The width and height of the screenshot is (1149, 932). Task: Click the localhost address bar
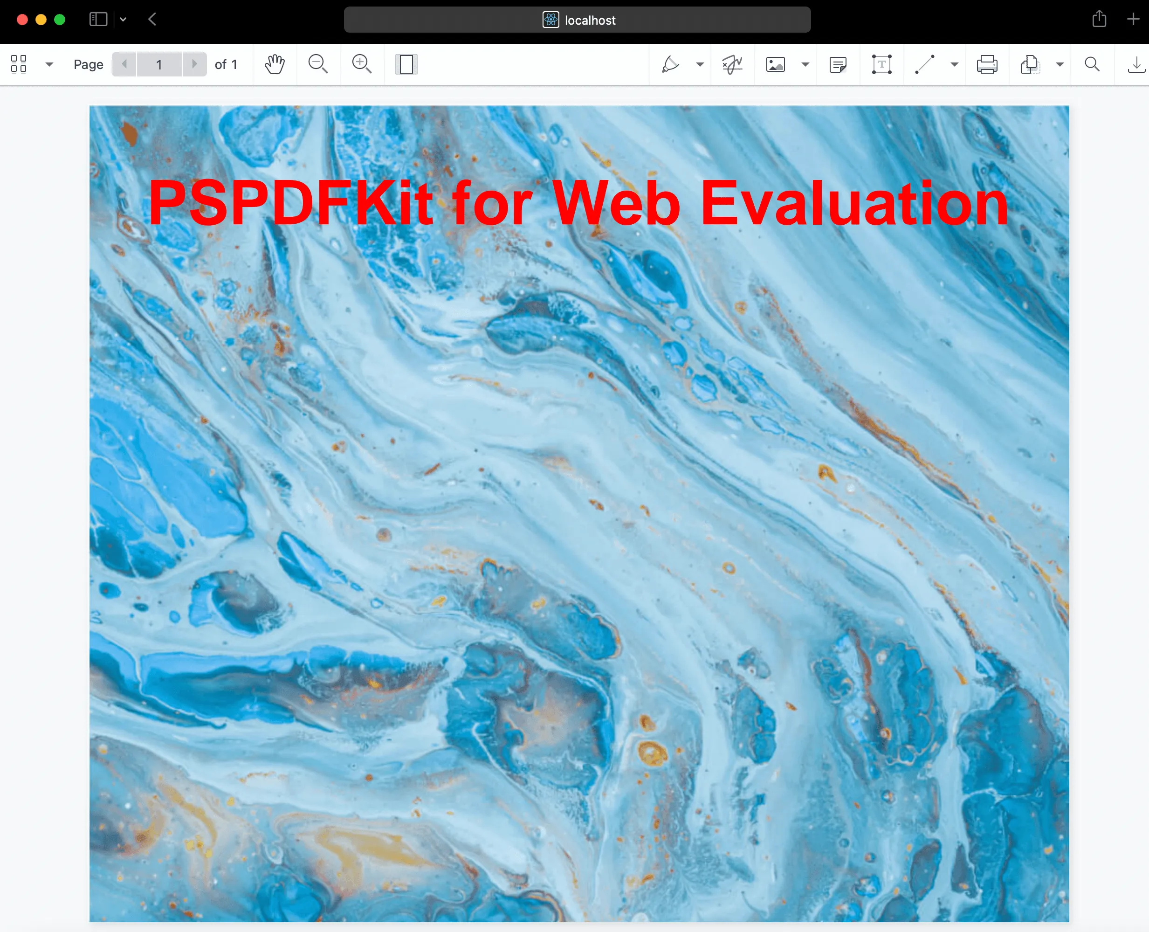[x=577, y=20]
